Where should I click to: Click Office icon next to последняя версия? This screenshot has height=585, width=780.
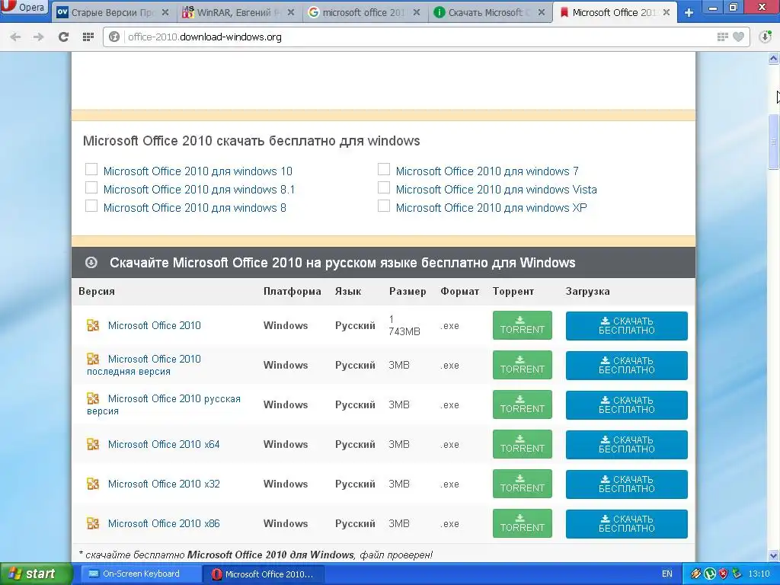tap(93, 359)
